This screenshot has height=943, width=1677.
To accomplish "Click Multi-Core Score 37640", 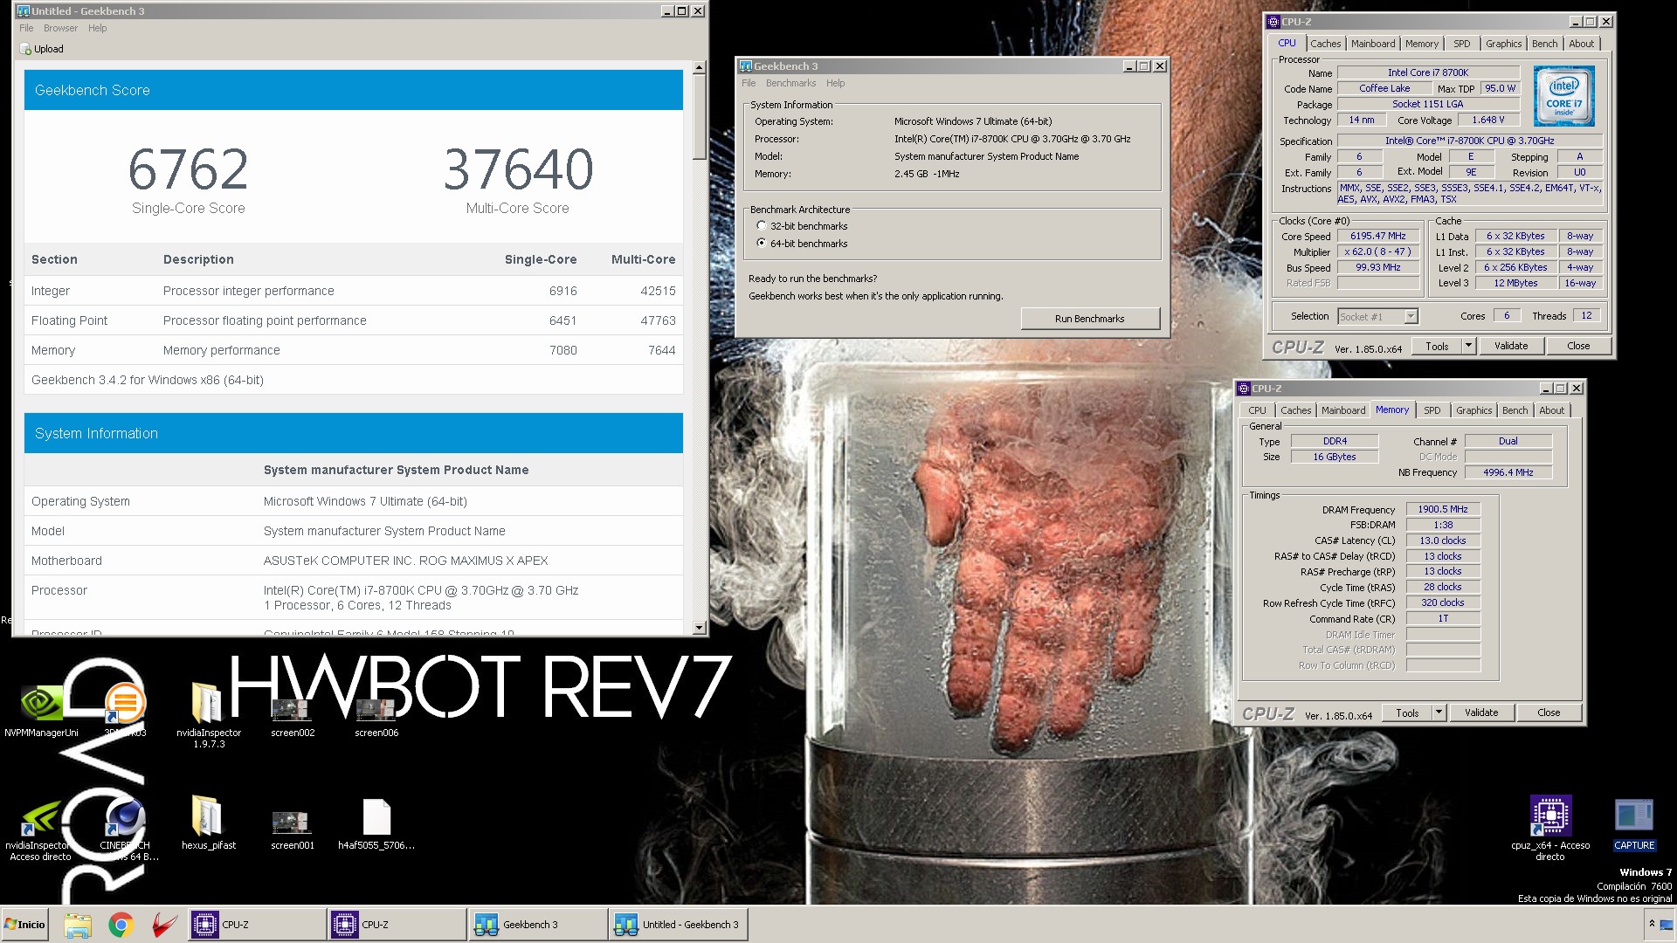I will tap(518, 169).
